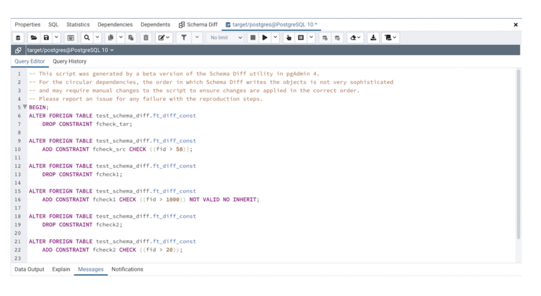
Task: Click the Delete trash can icon
Action: click(x=146, y=38)
